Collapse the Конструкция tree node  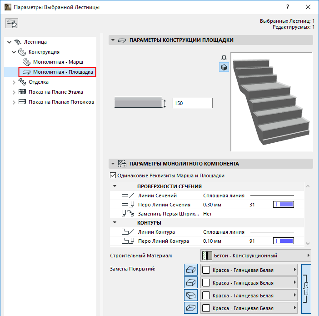14,52
